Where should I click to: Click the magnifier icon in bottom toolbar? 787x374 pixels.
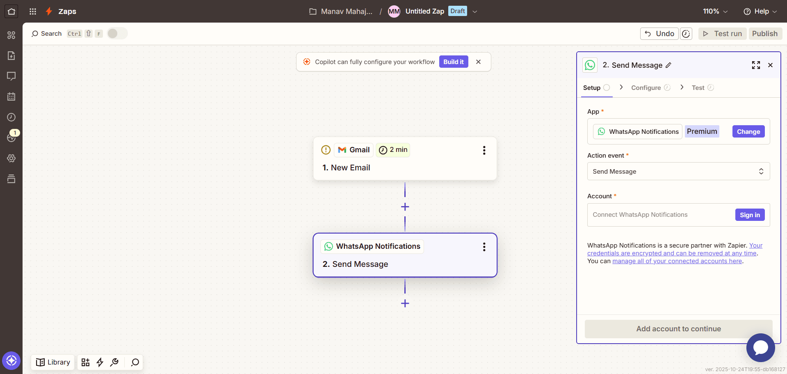[x=135, y=362]
